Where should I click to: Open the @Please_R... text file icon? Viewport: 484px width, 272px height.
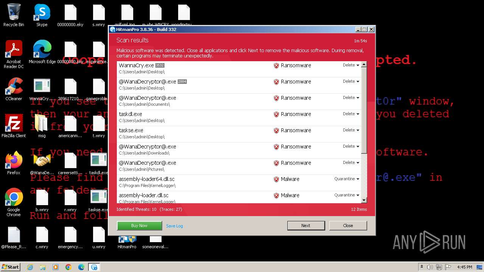point(14,238)
